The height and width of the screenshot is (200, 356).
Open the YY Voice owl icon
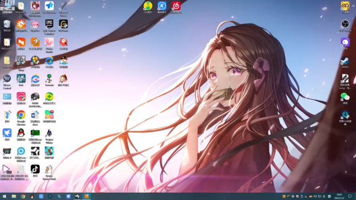[x=345, y=7]
